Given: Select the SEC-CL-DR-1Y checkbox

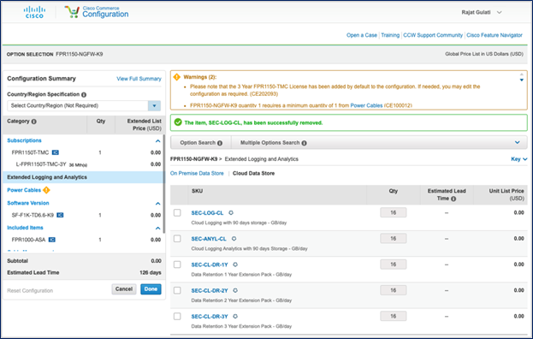Looking at the screenshot, I should 177,265.
